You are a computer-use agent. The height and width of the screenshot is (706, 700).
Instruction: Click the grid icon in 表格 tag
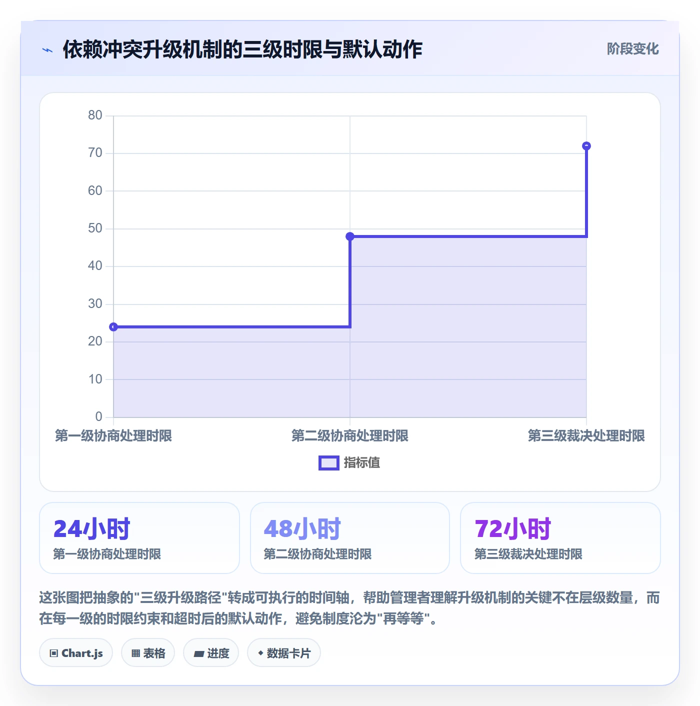point(135,653)
